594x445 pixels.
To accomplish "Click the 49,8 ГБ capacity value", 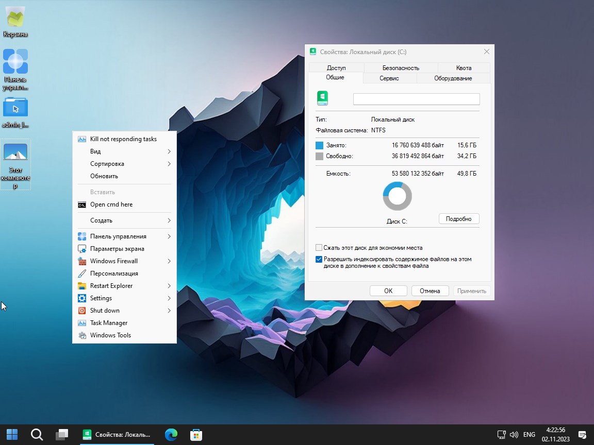I will pyautogui.click(x=467, y=174).
